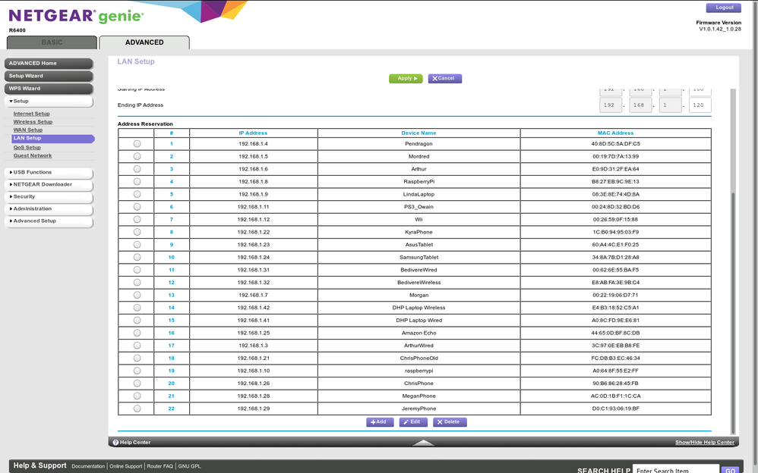Select the radio button for Pendragon

(137, 144)
